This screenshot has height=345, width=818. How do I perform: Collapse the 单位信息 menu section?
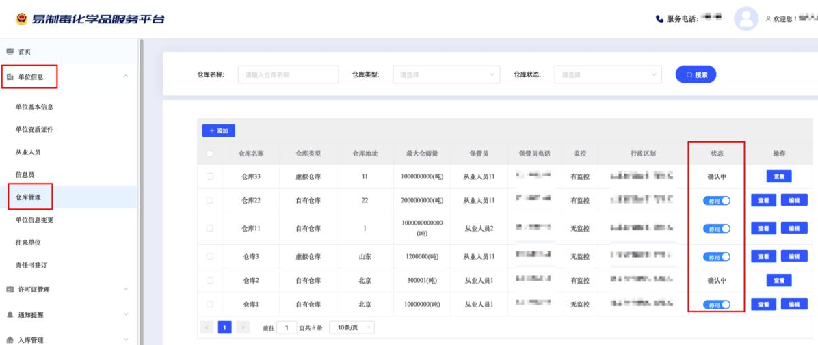[x=125, y=77]
